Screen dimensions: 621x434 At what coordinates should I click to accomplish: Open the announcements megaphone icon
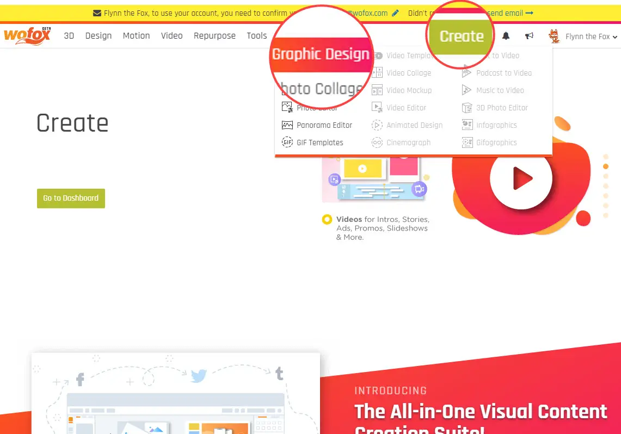(529, 36)
